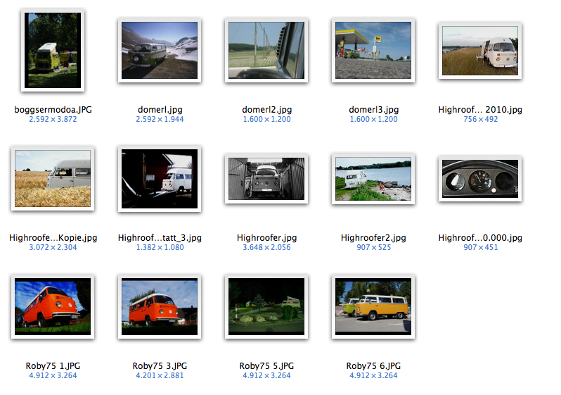The image size is (561, 395).
Task: Select the domerl3.jpg gas station thumbnail
Action: [373, 51]
